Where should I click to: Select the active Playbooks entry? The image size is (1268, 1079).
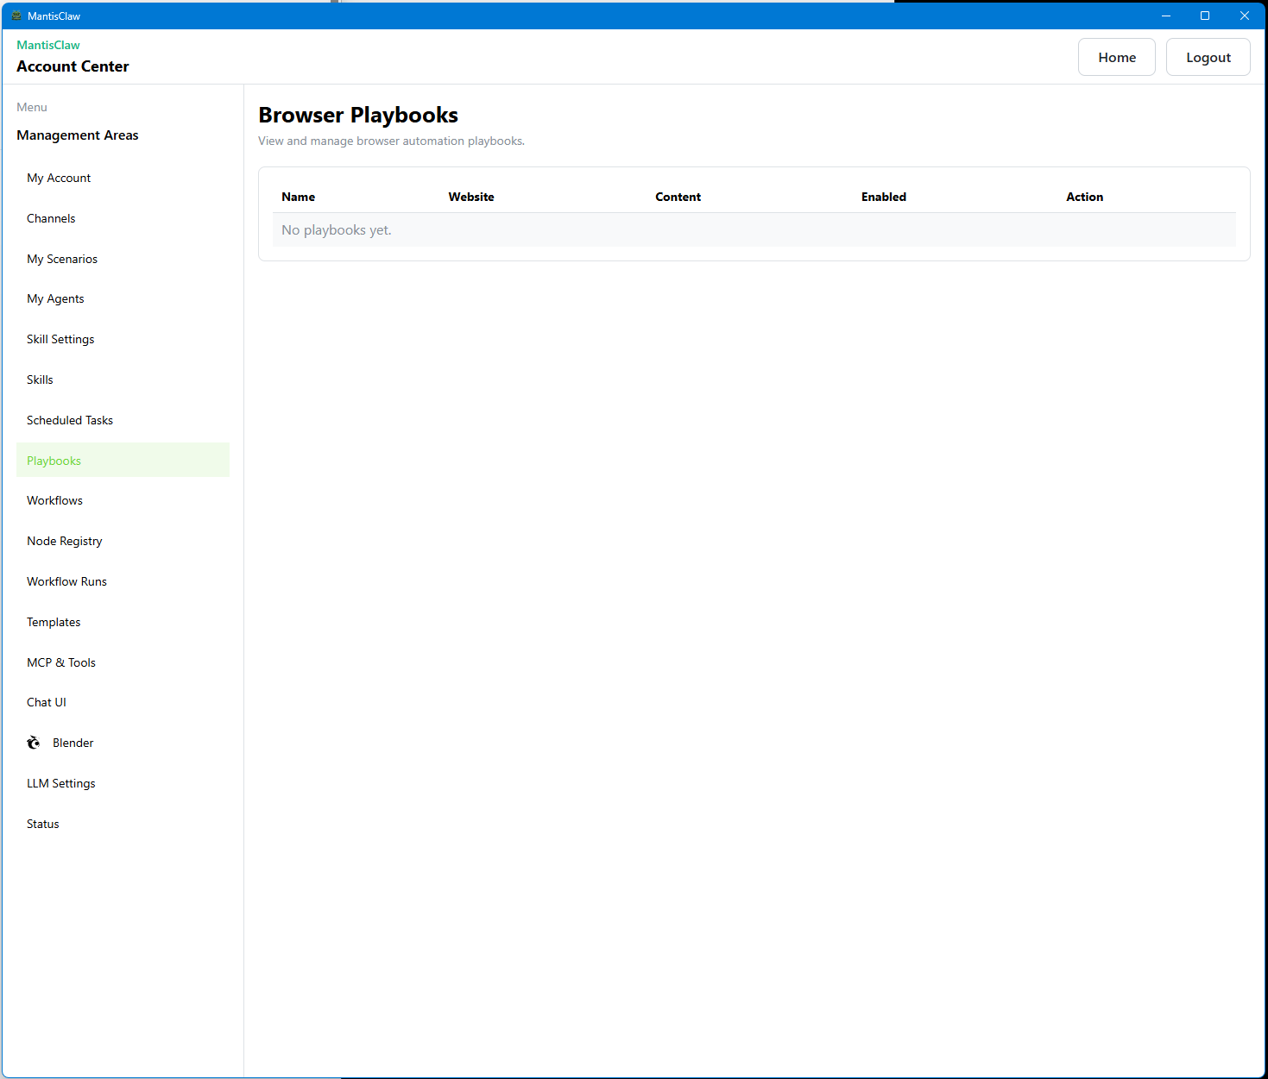[54, 460]
